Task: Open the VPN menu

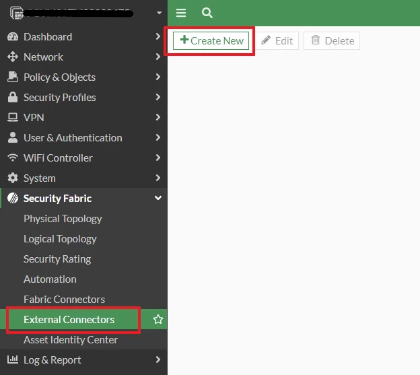Action: [83, 117]
